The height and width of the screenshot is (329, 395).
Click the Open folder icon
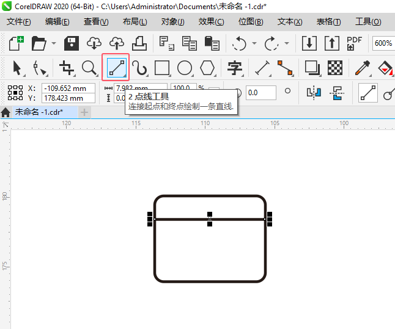tap(39, 43)
